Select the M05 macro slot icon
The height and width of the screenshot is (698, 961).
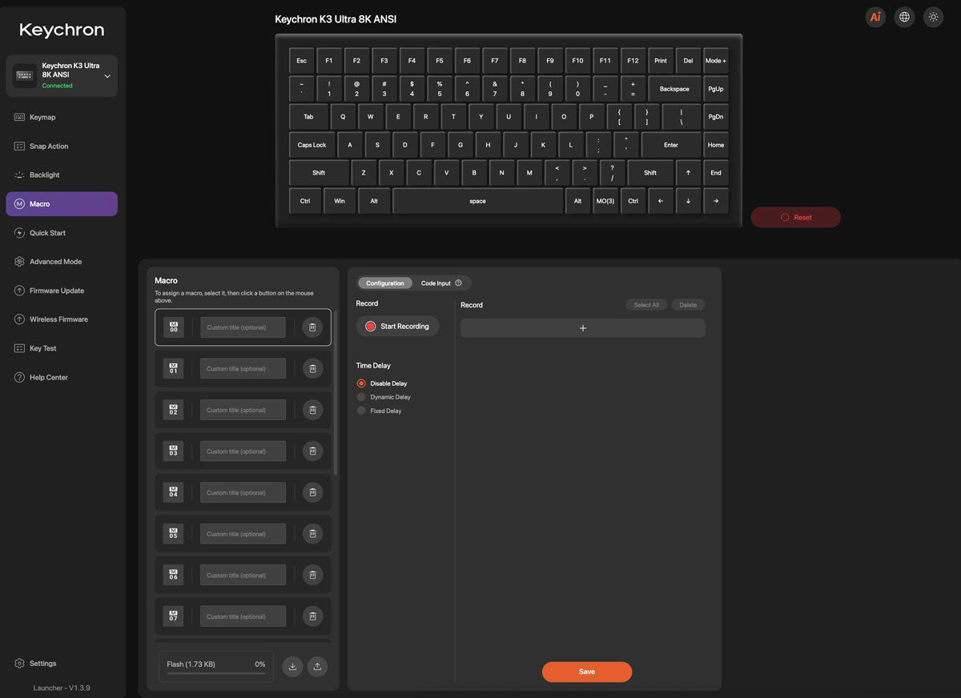[x=174, y=534]
